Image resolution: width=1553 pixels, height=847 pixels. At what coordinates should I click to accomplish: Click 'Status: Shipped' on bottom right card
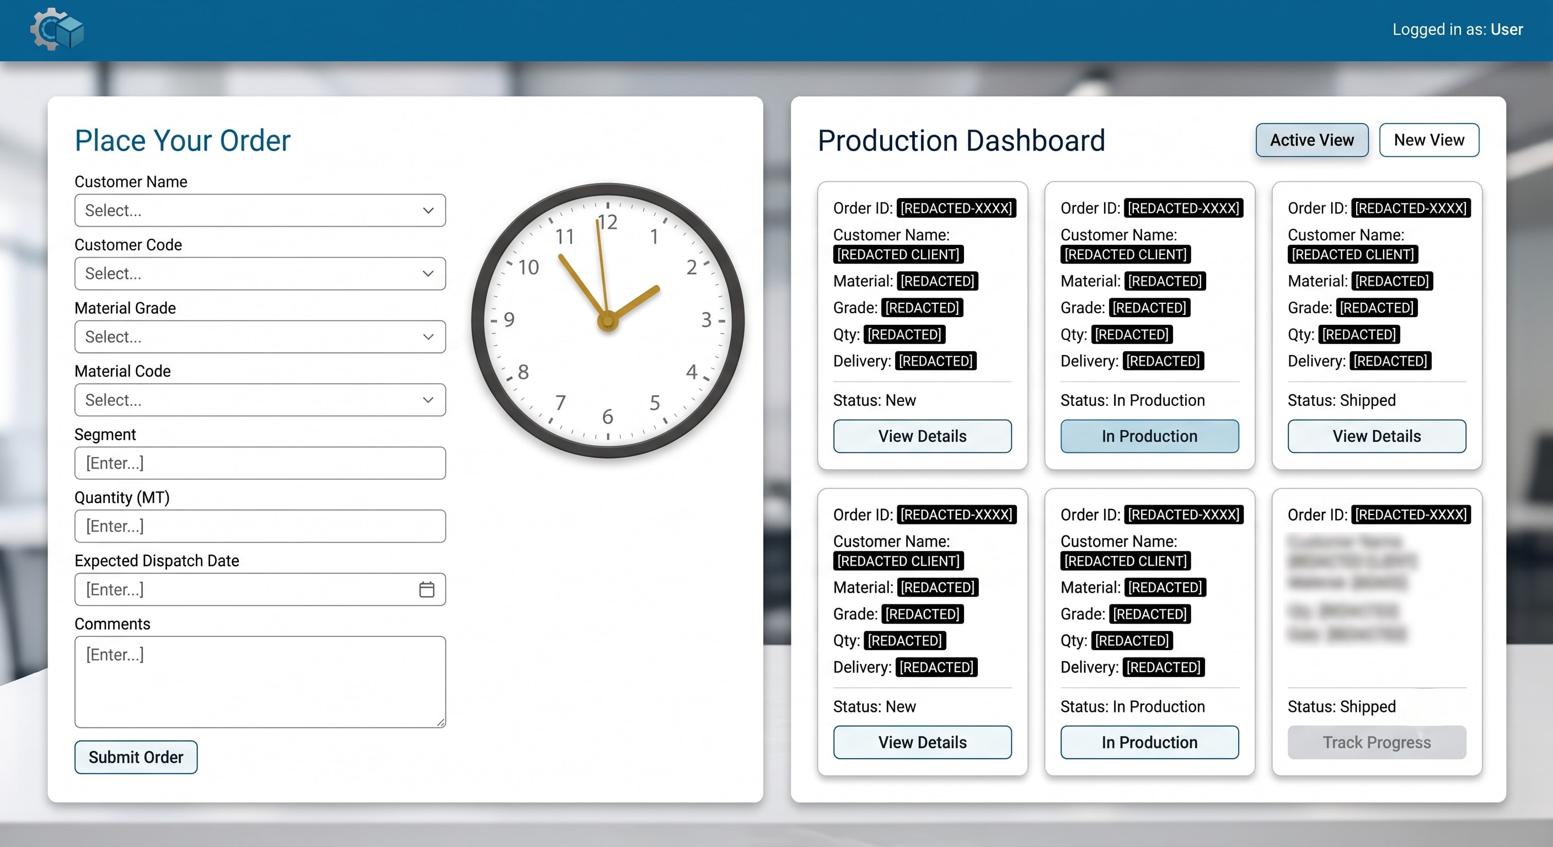click(1342, 706)
